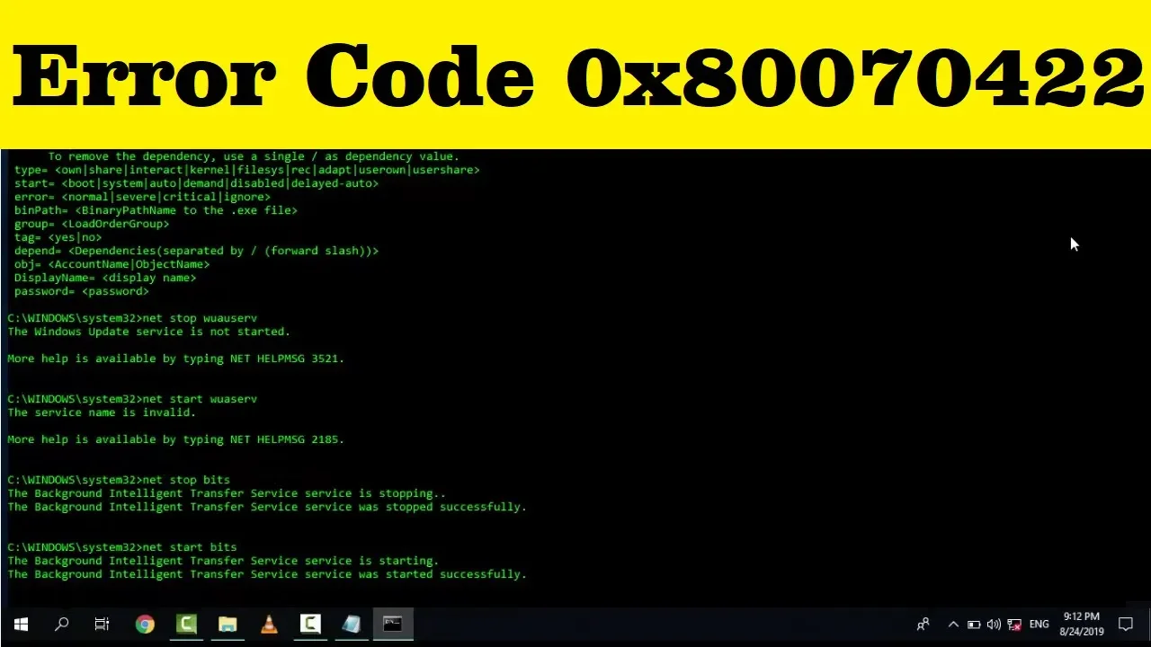The image size is (1151, 647).
Task: Click 'The service name is invalid.' line
Action: point(102,412)
